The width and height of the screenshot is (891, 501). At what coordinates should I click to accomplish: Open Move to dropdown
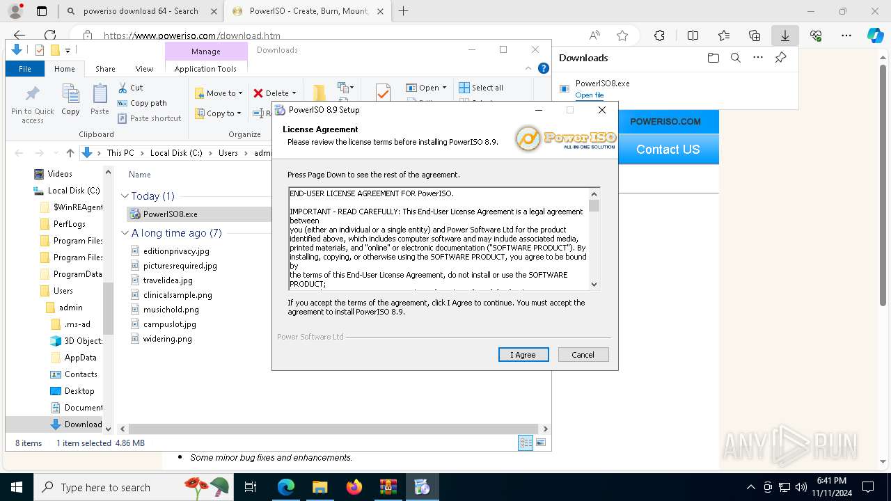pyautogui.click(x=219, y=93)
